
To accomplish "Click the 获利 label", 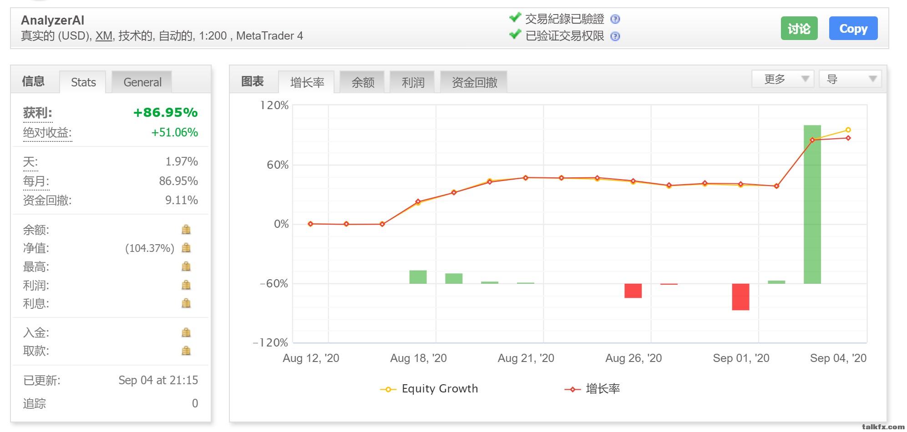I will pyautogui.click(x=38, y=113).
